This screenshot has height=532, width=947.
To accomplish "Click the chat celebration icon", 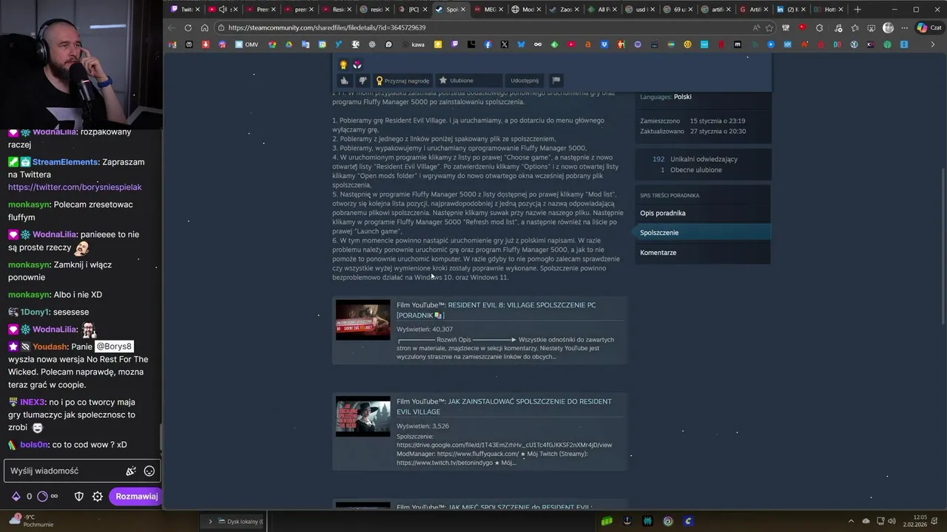I will click(131, 471).
